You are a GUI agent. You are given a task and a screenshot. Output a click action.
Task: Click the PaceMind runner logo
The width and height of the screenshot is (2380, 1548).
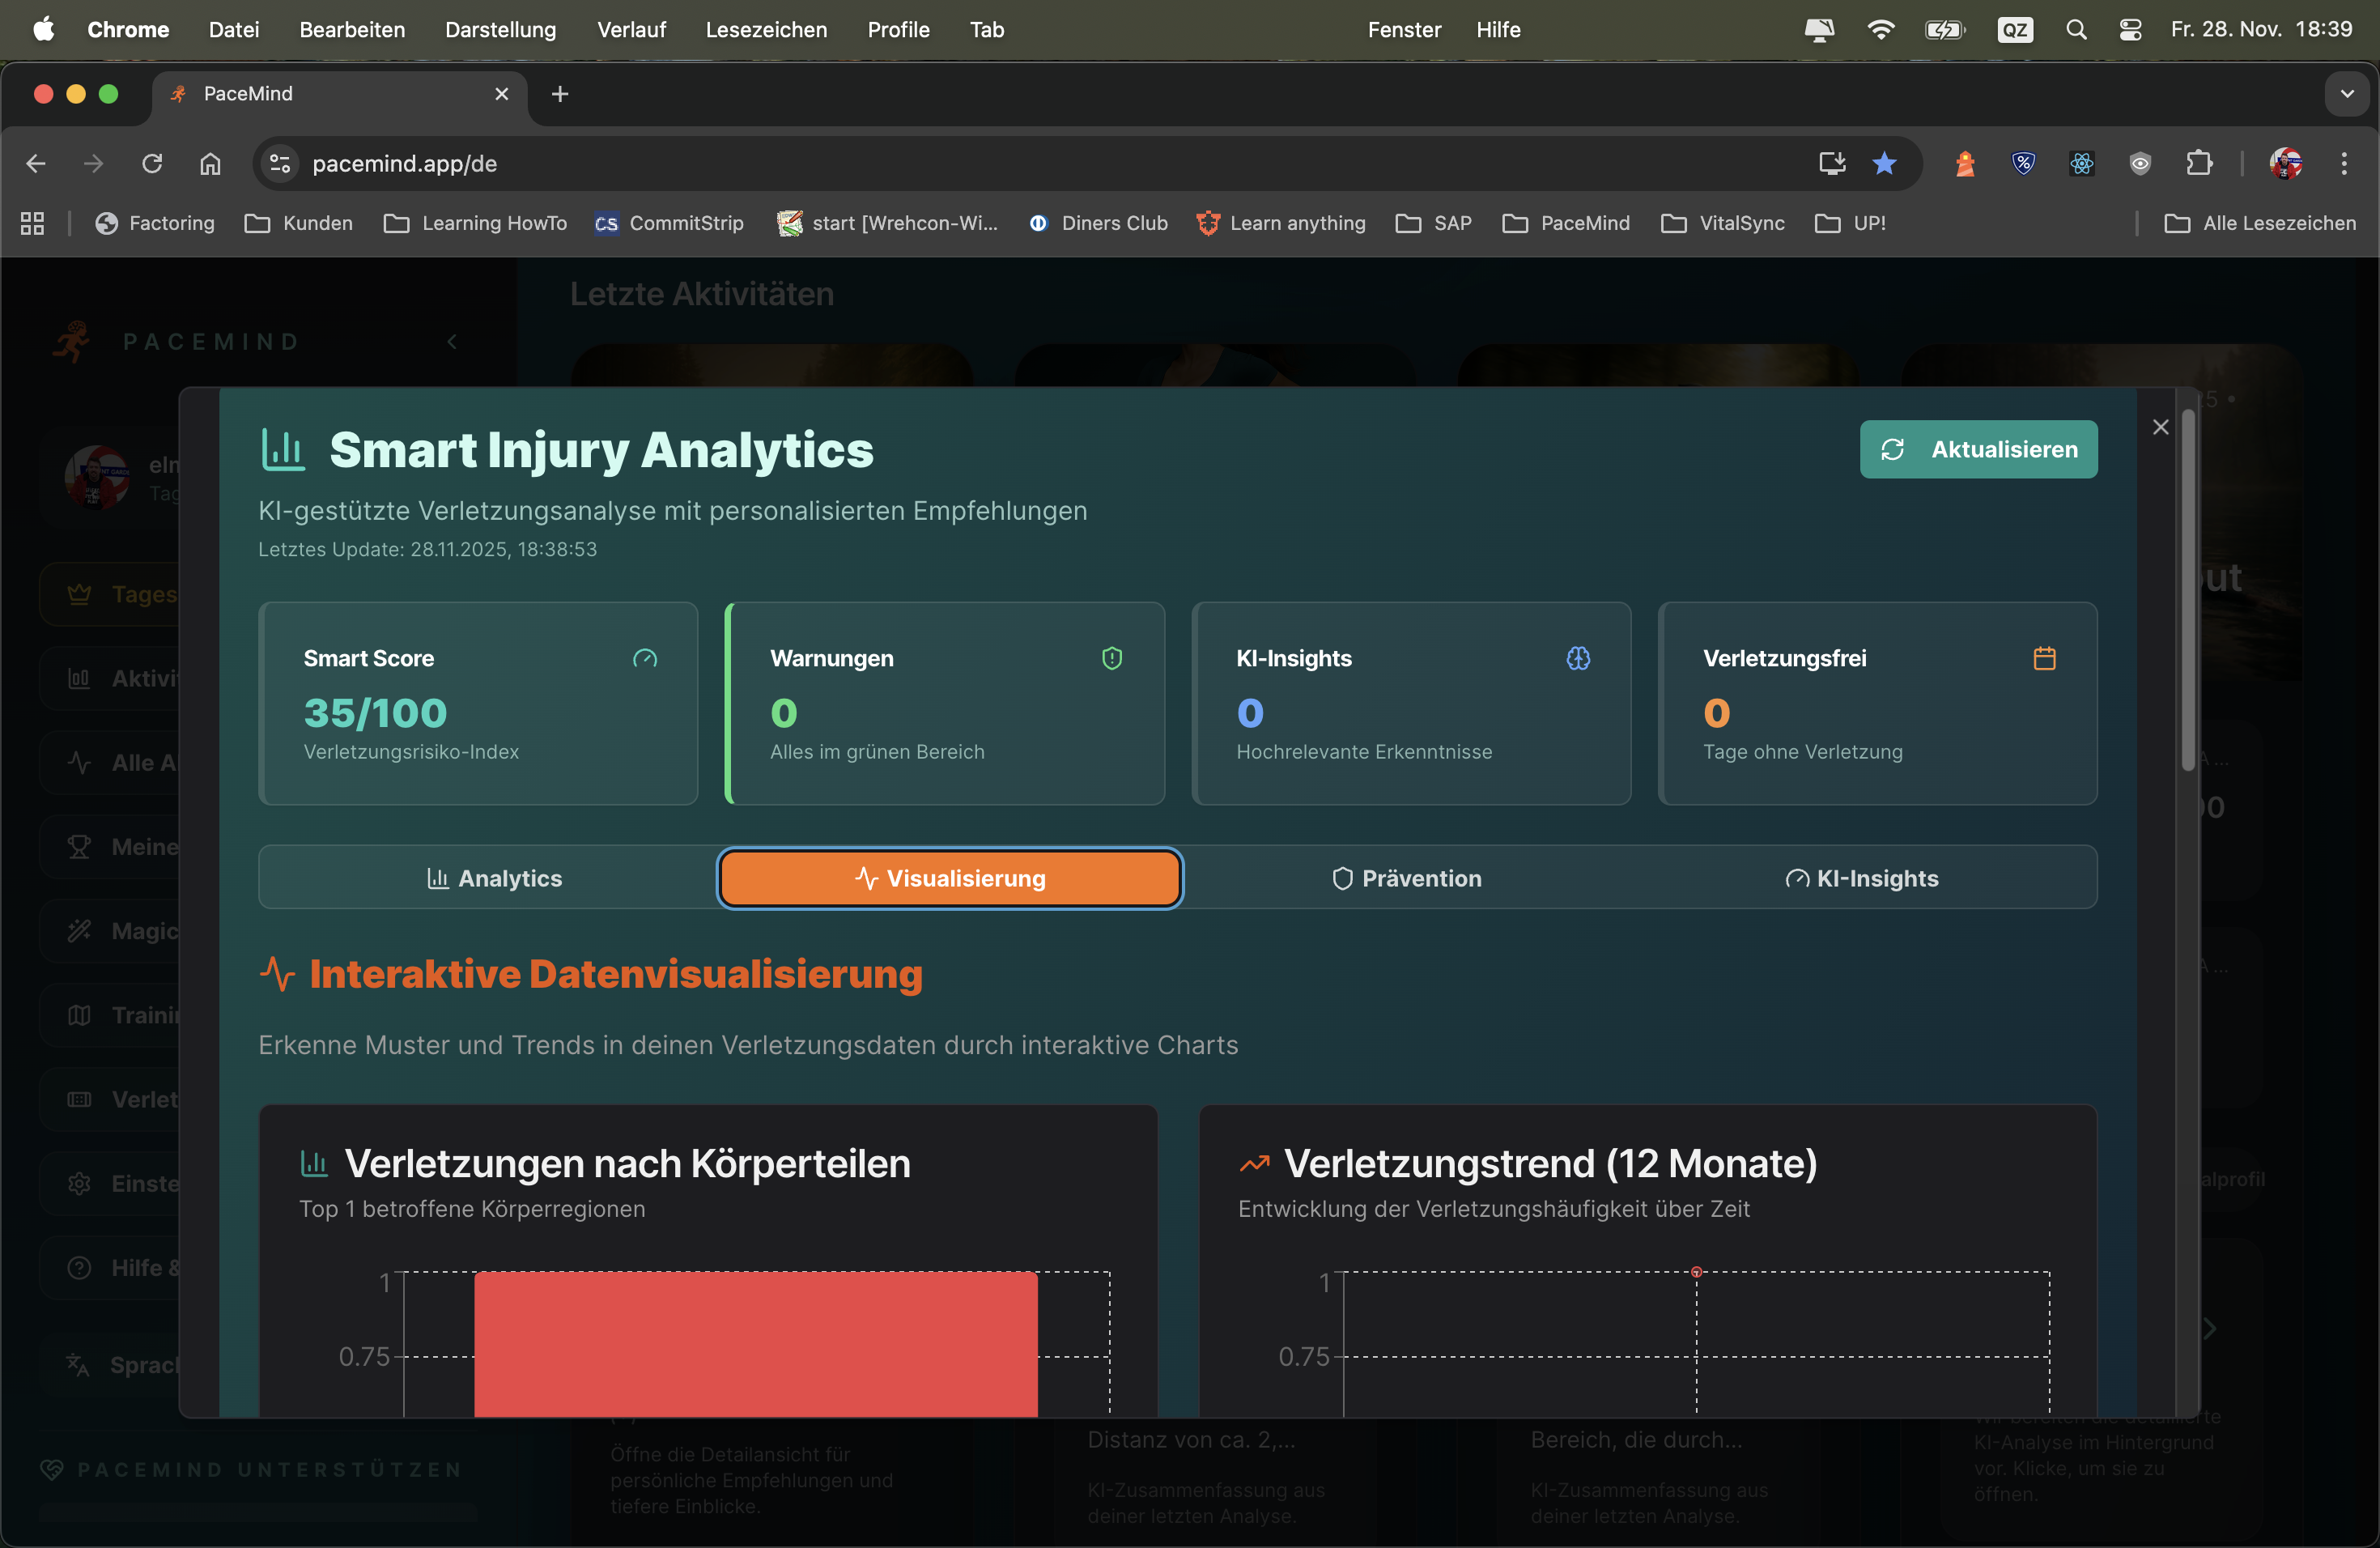[x=73, y=341]
